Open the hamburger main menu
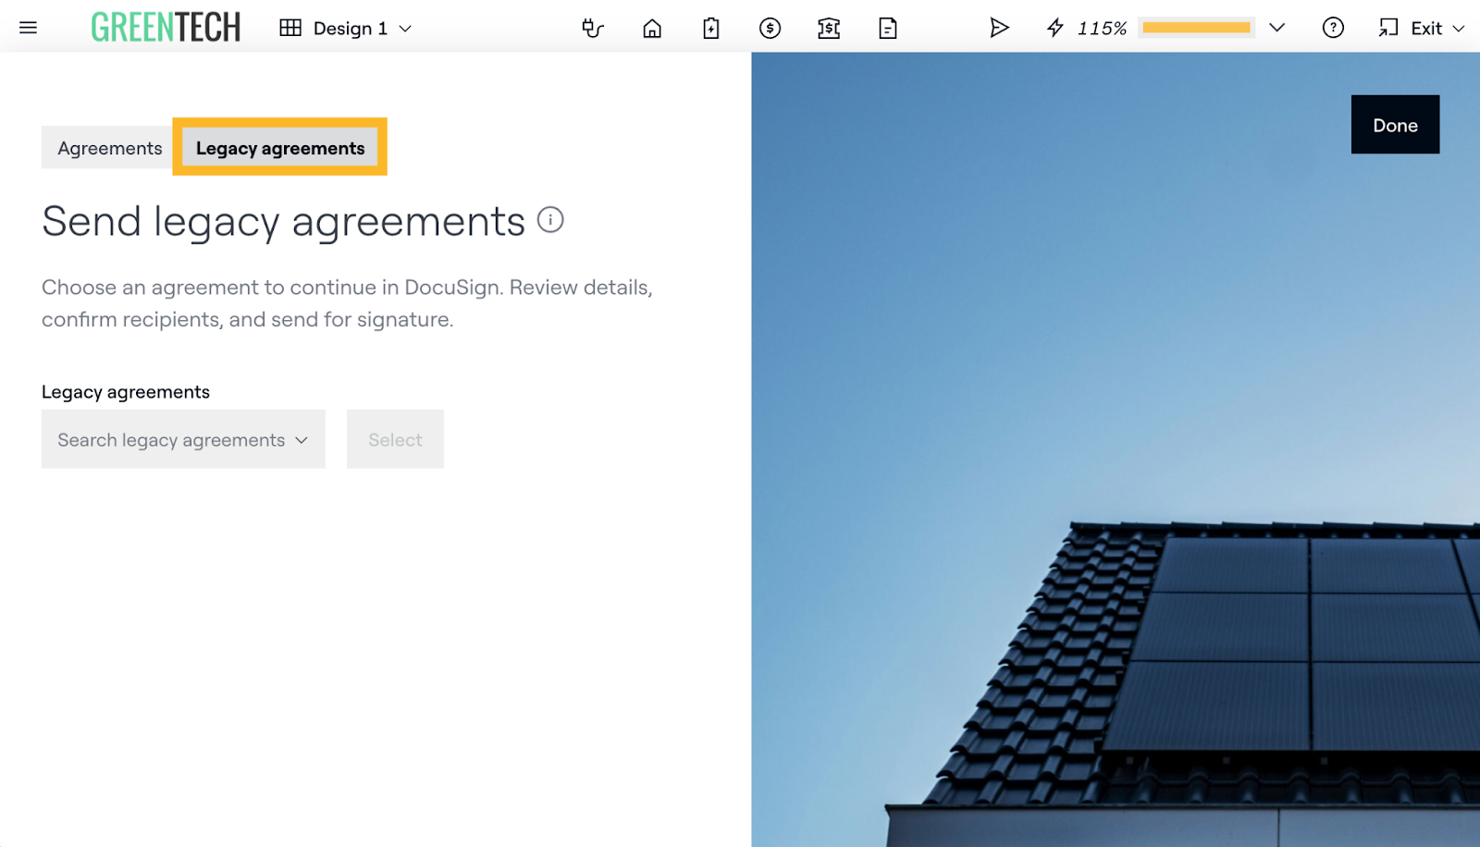 [28, 28]
